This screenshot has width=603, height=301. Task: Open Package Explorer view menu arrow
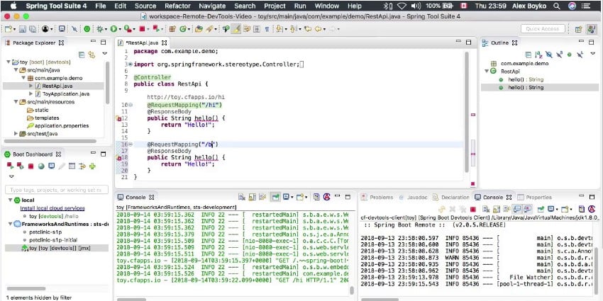click(x=104, y=54)
